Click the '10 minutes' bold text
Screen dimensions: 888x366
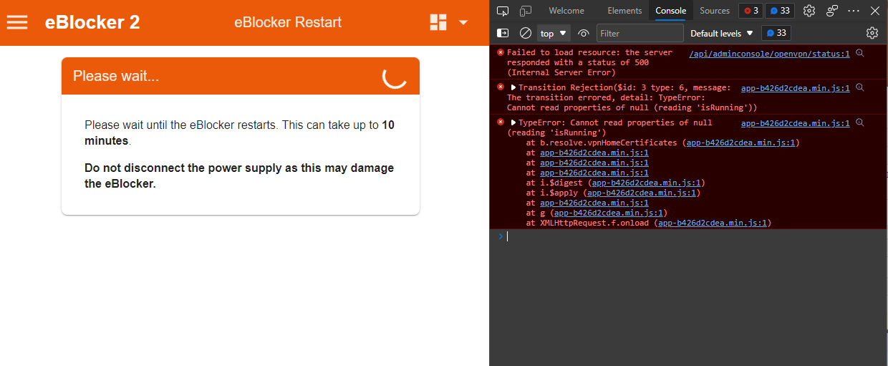click(239, 133)
